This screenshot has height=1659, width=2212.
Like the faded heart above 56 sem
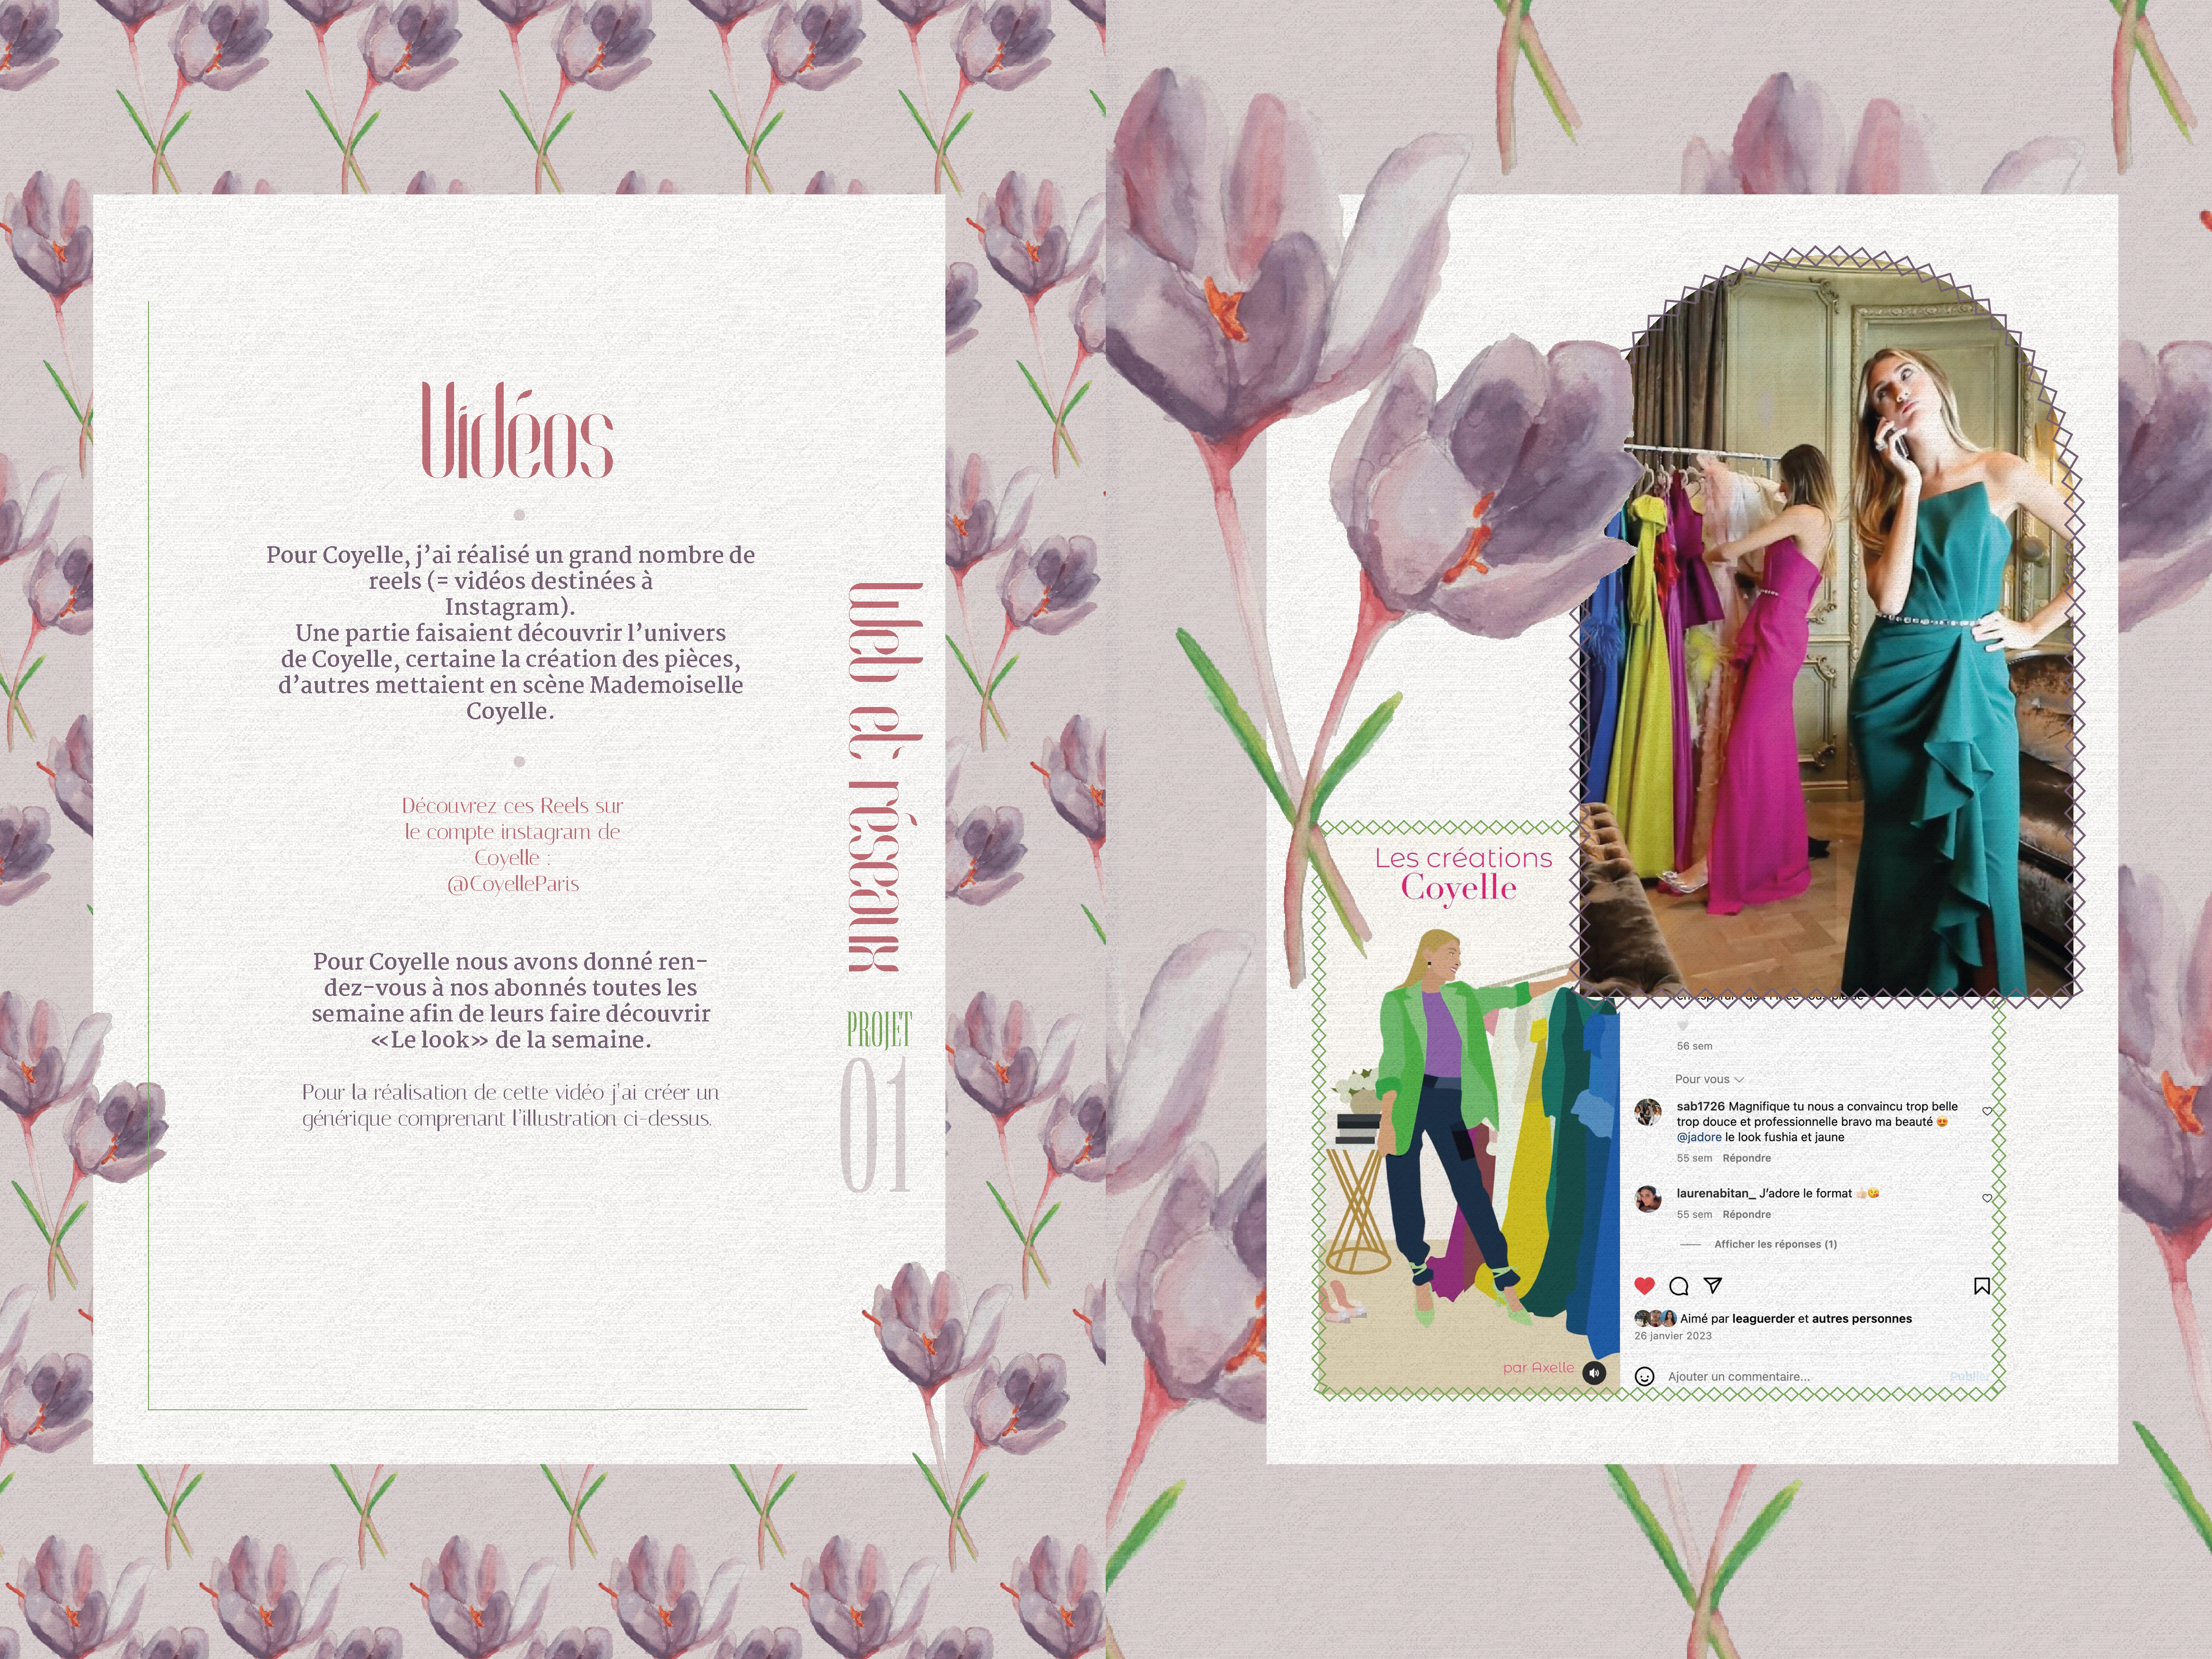point(1682,1026)
